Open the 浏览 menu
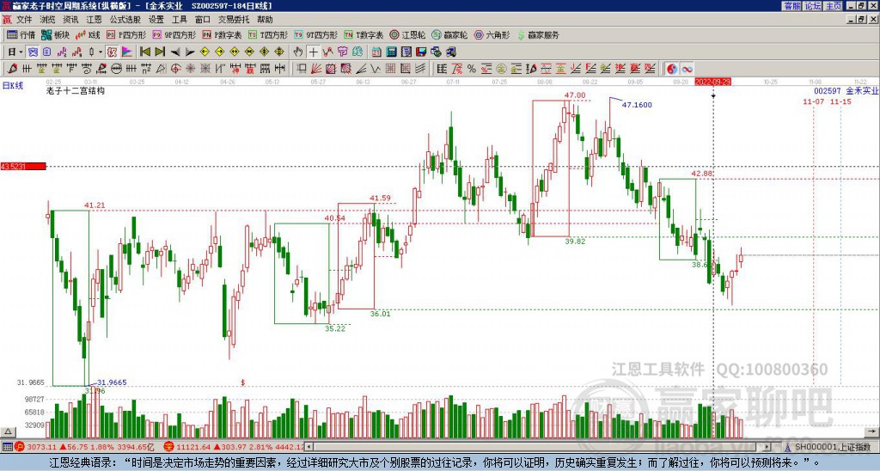 pyautogui.click(x=48, y=20)
